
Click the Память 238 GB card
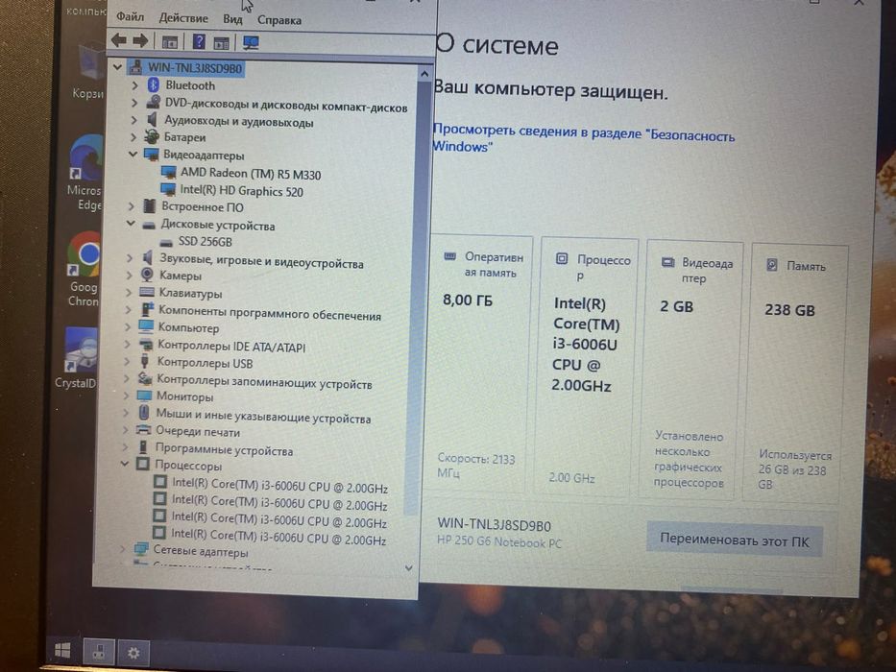(796, 374)
